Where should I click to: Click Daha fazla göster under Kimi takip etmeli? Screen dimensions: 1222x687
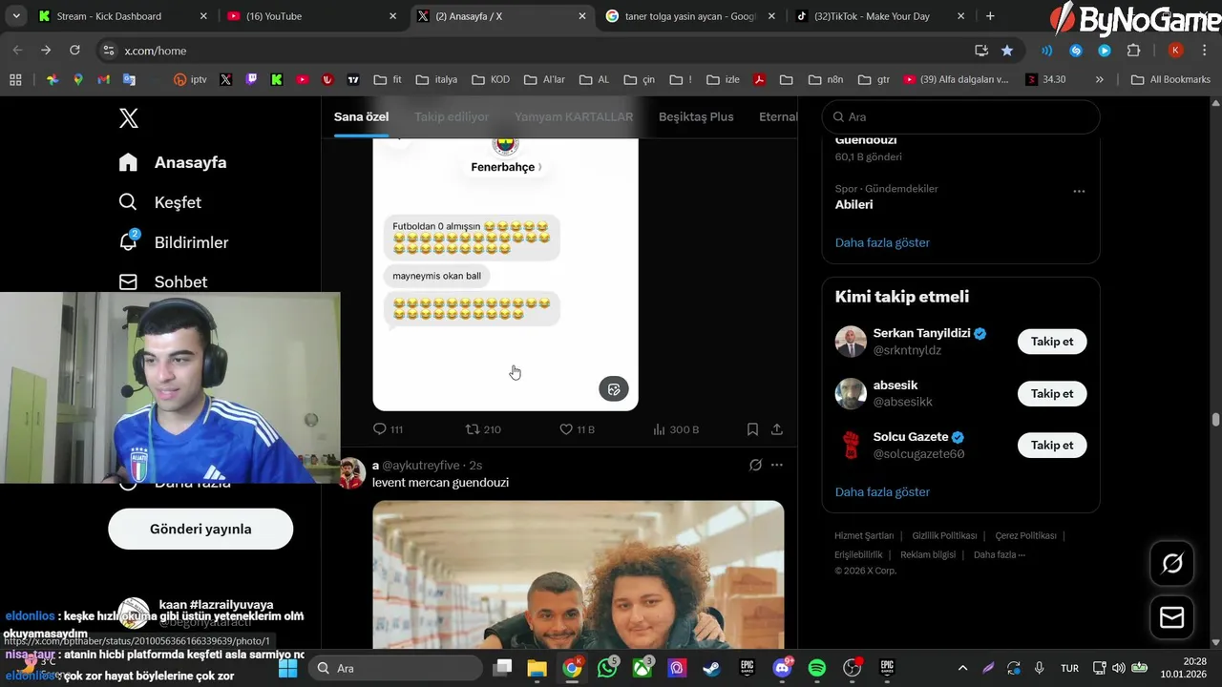click(x=882, y=492)
